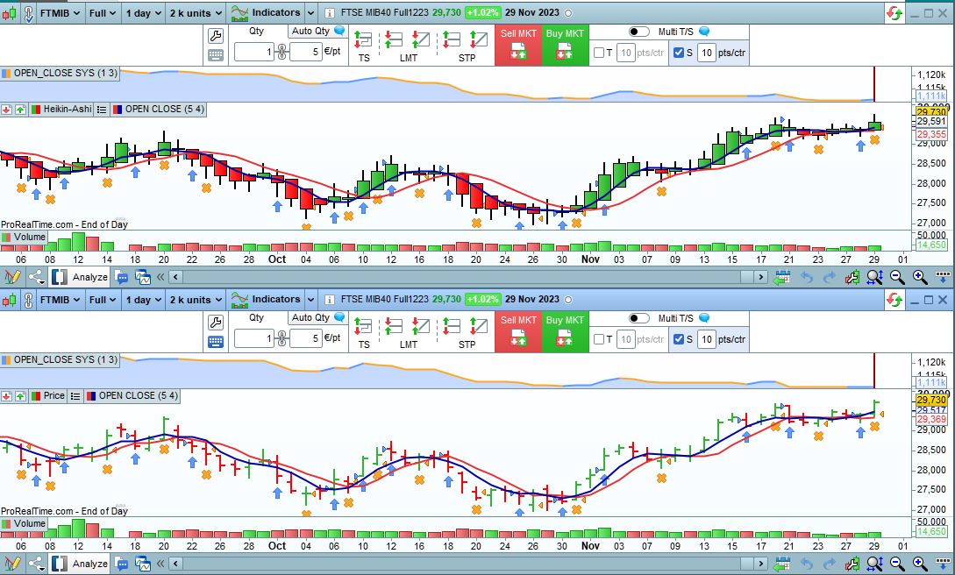Click the horizontal scrollbar thumb in top chart

click(x=747, y=278)
